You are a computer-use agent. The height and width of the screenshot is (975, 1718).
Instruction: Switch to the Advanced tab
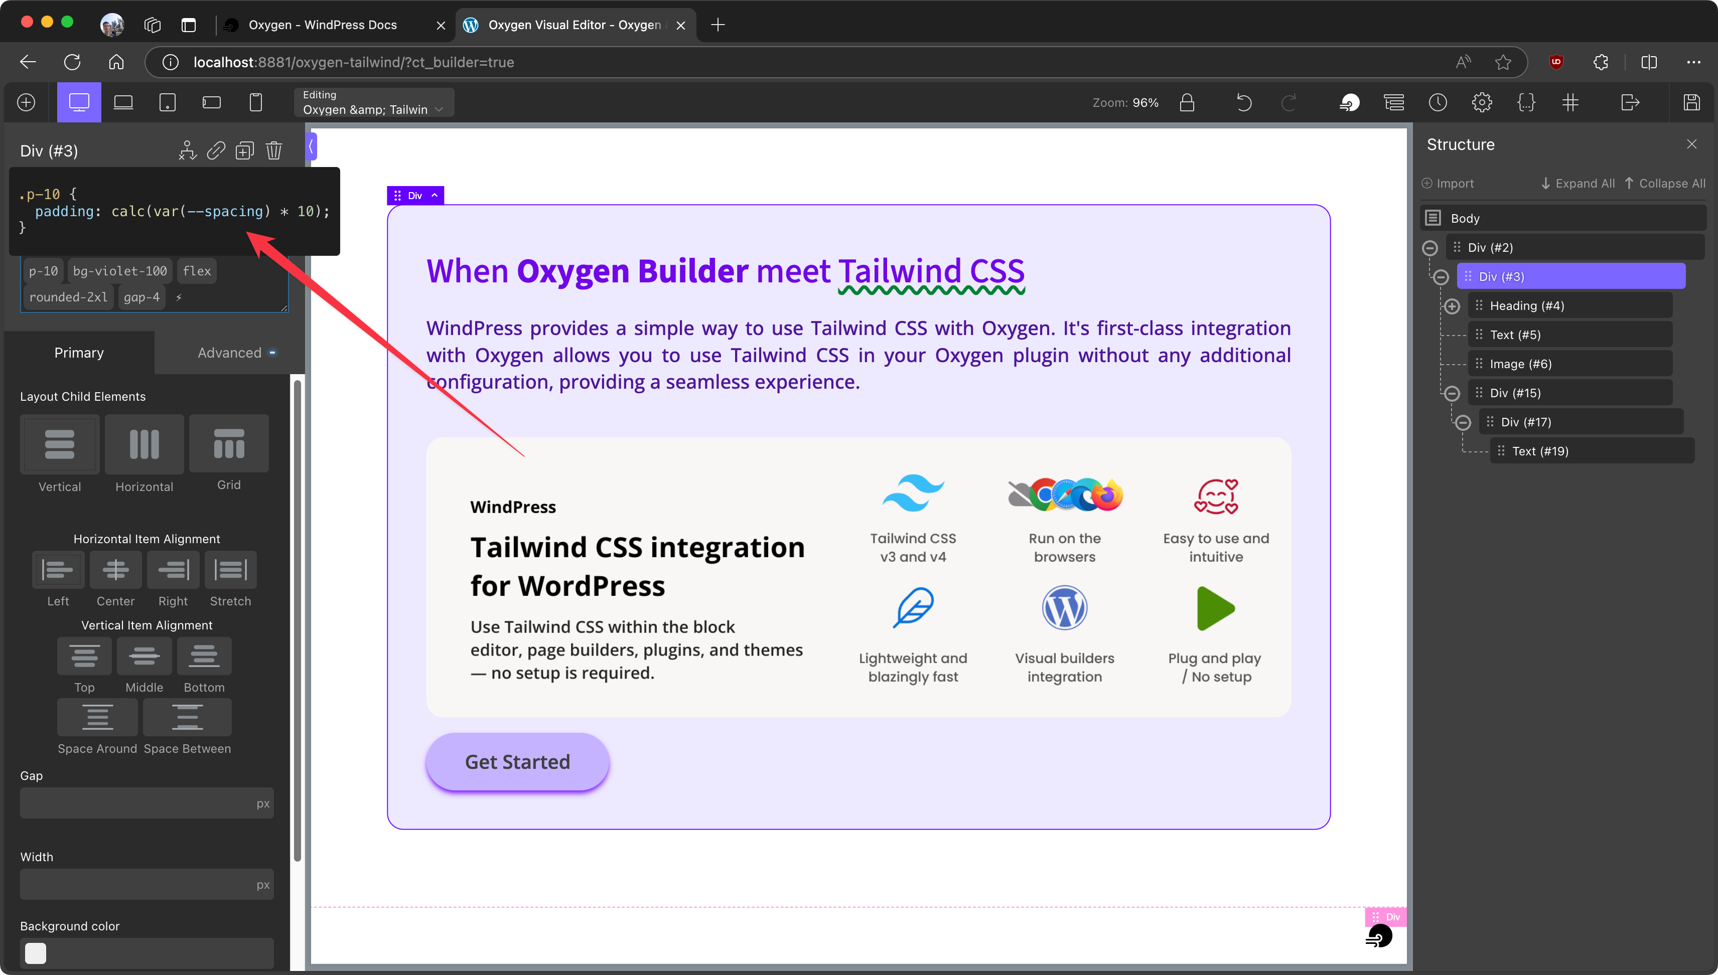click(x=230, y=353)
